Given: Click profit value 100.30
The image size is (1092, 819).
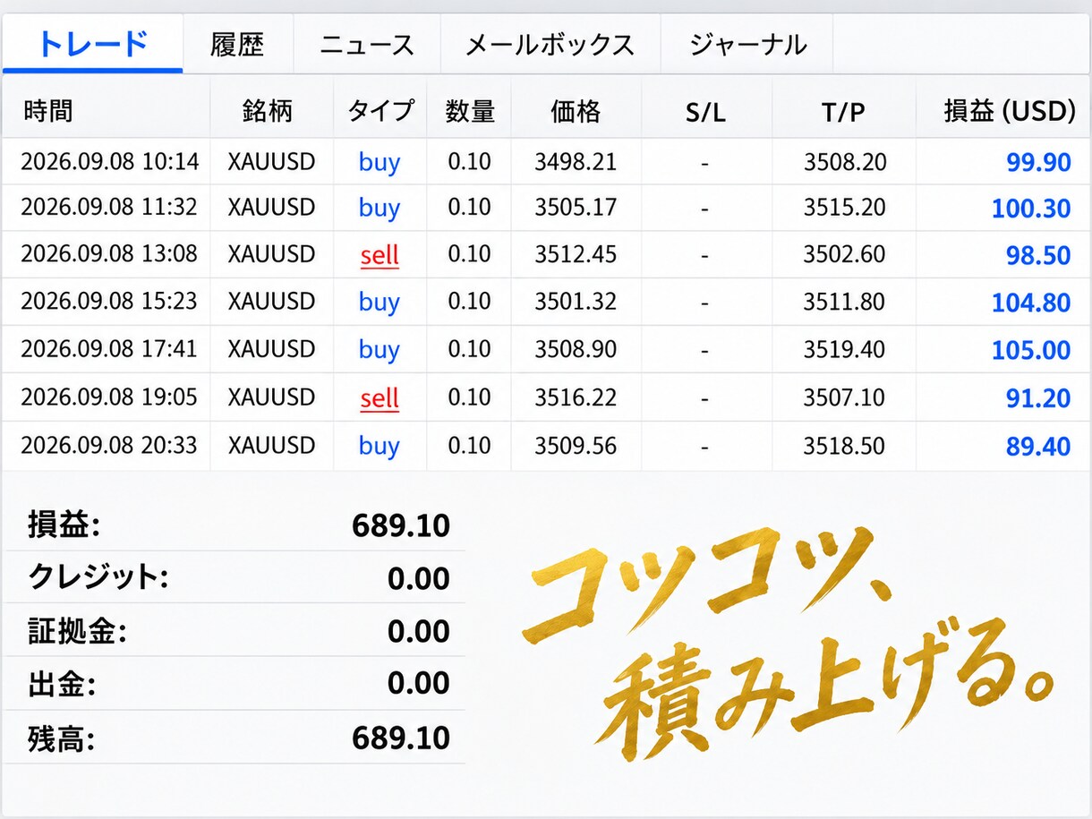Looking at the screenshot, I should pyautogui.click(x=1031, y=209).
